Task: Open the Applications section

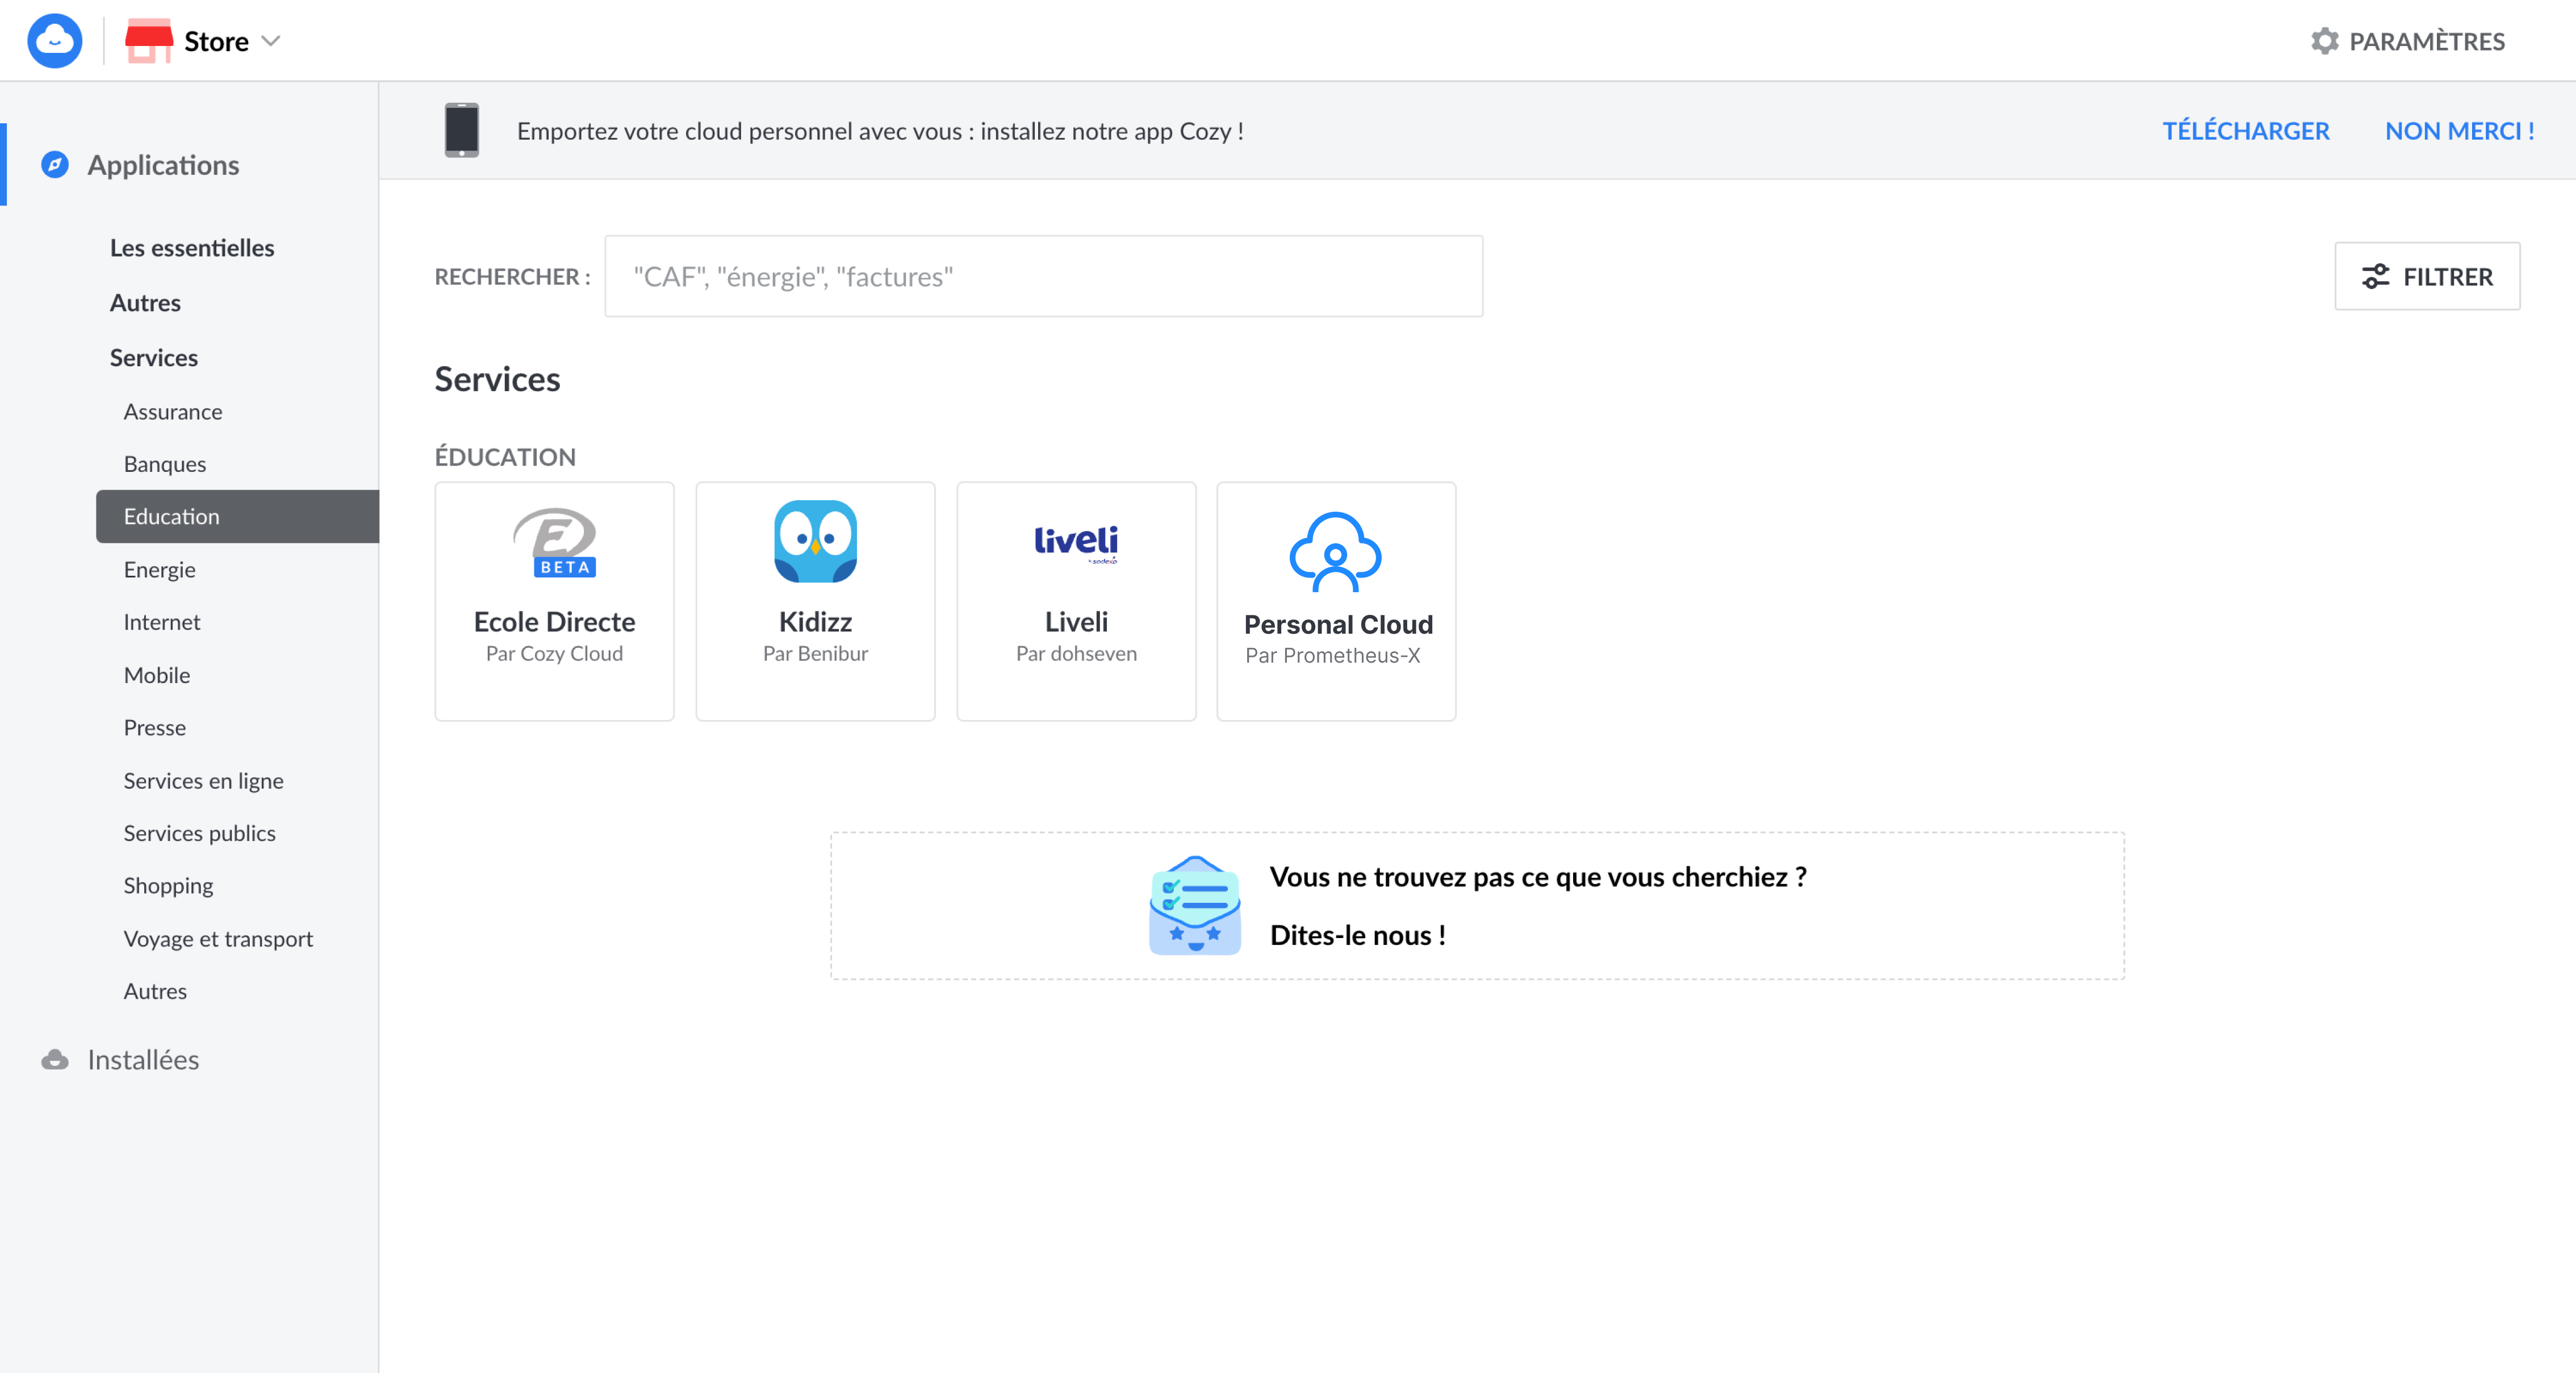Action: pyautogui.click(x=163, y=164)
